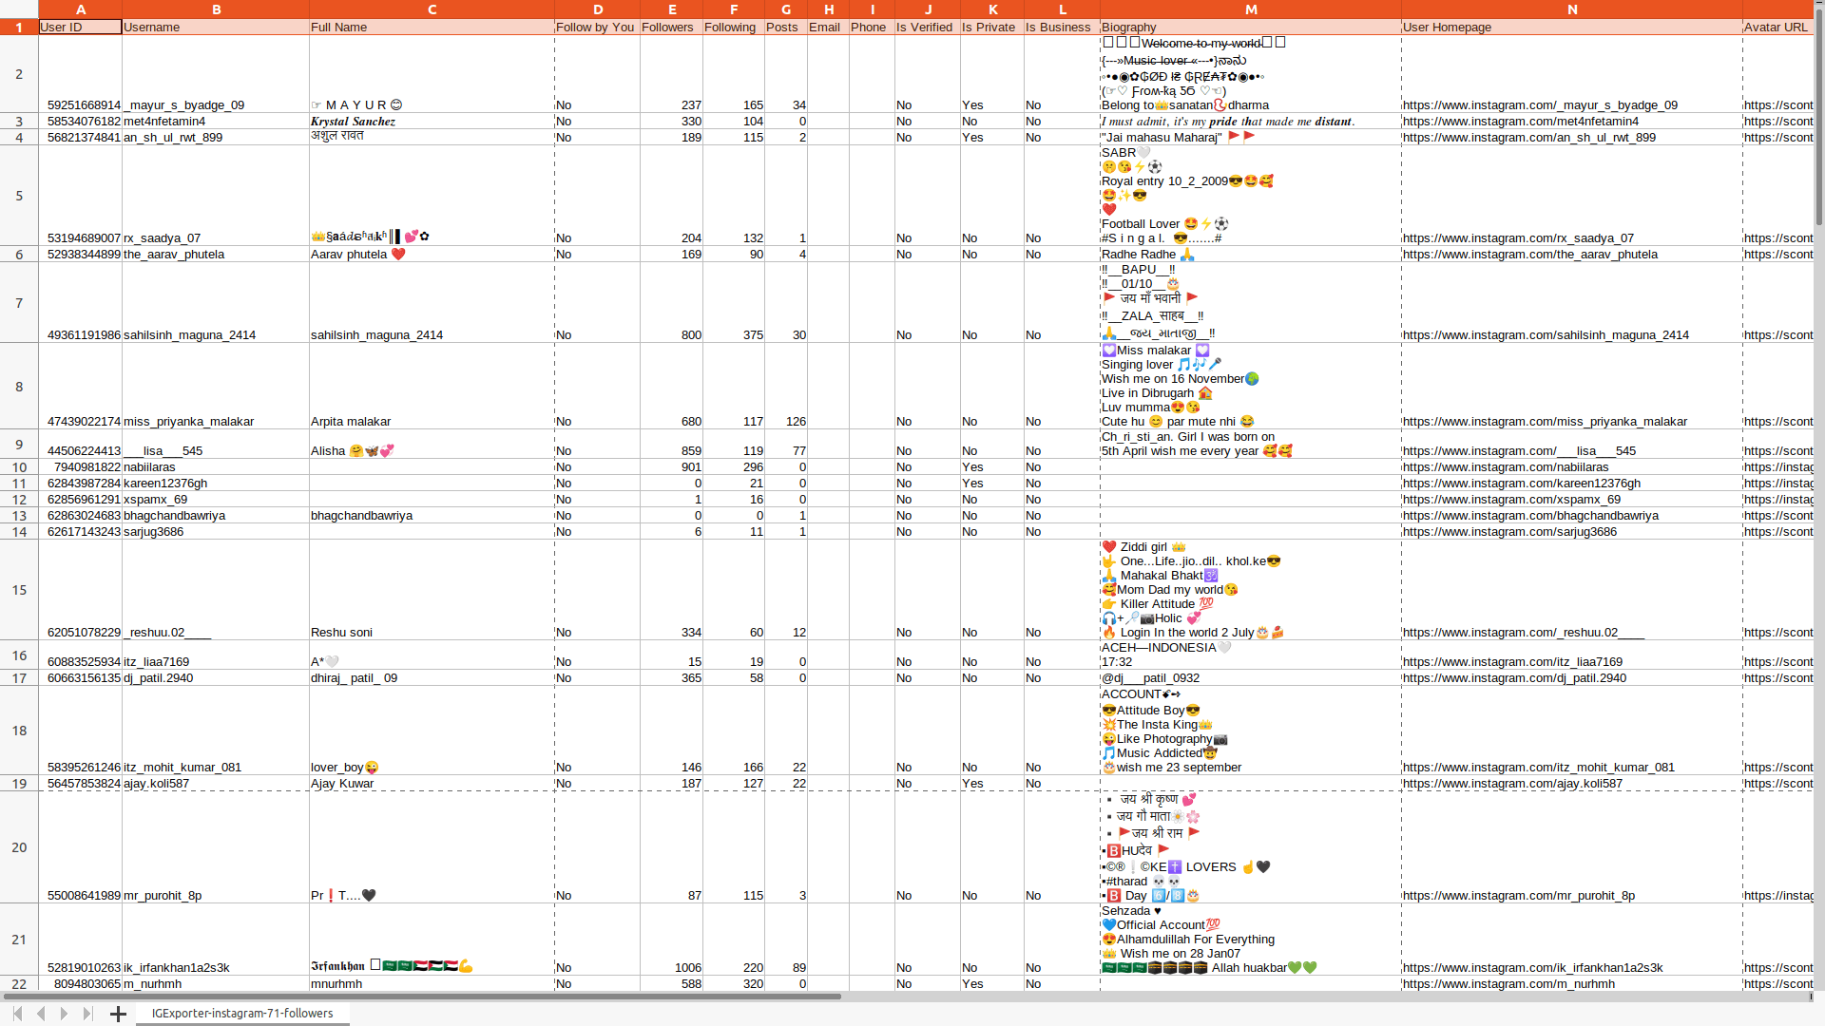Open the IGExporter-instagram-71-followers sheet tab
This screenshot has width=1825, height=1026.
(242, 1014)
